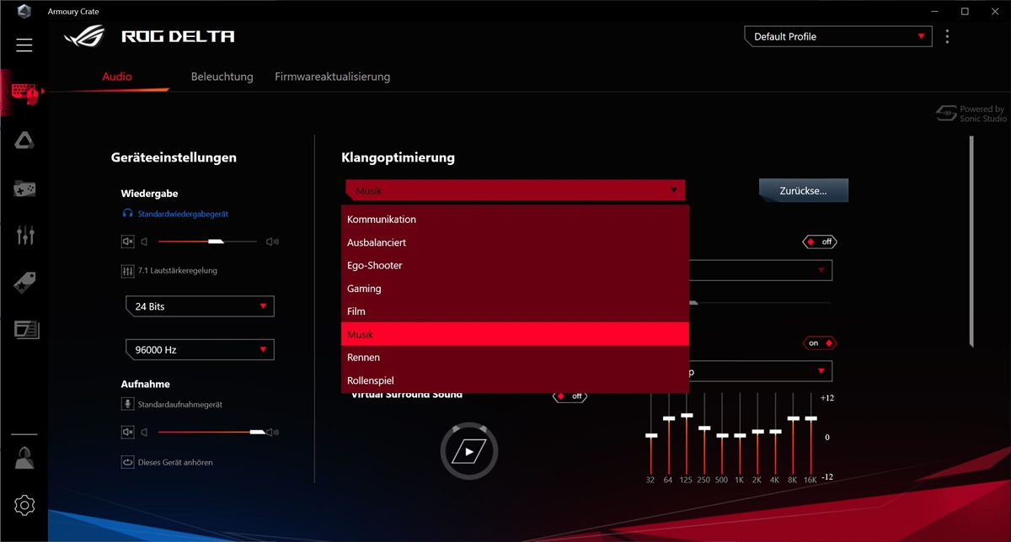
Task: Open the hamburger navigation menu
Action: (24, 45)
